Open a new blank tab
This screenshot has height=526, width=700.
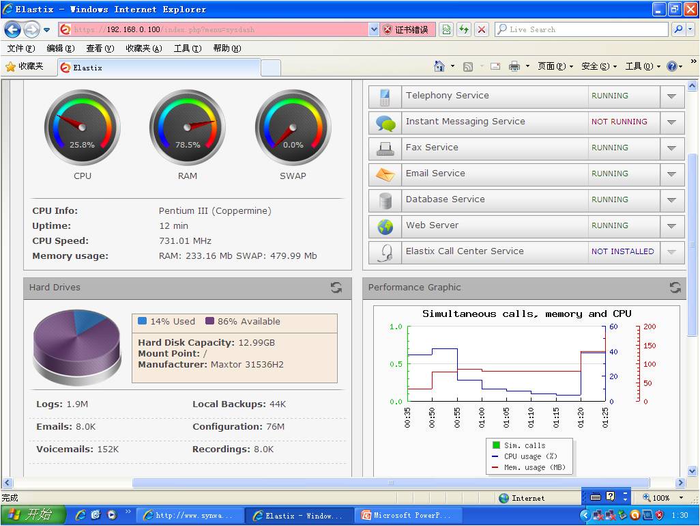coord(271,68)
